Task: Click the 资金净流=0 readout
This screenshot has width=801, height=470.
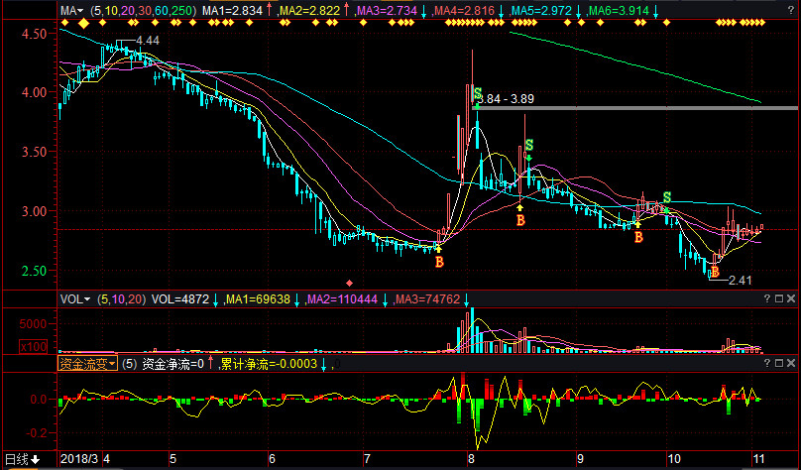Action: coord(172,364)
